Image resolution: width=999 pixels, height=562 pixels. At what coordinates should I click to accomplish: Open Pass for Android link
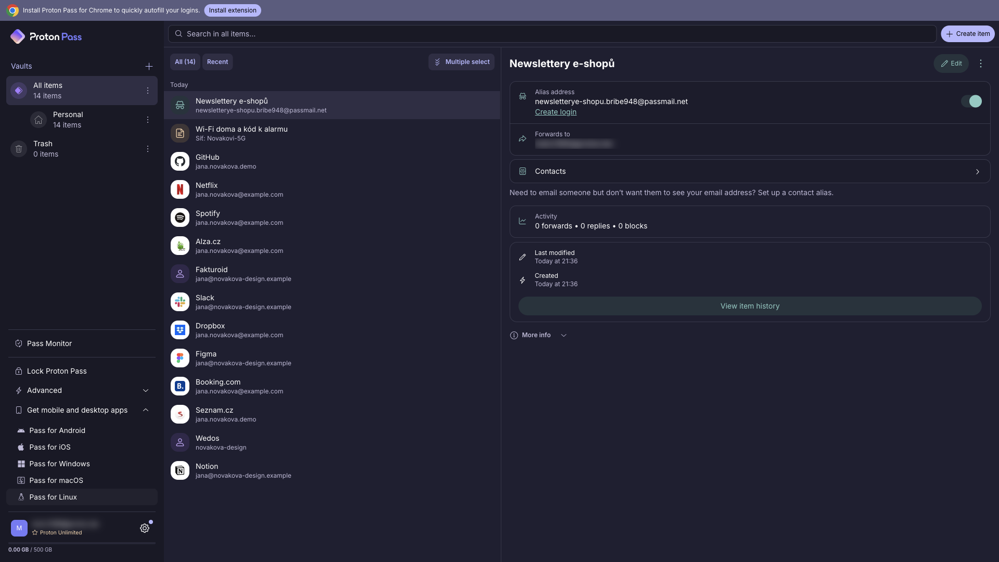82,430
